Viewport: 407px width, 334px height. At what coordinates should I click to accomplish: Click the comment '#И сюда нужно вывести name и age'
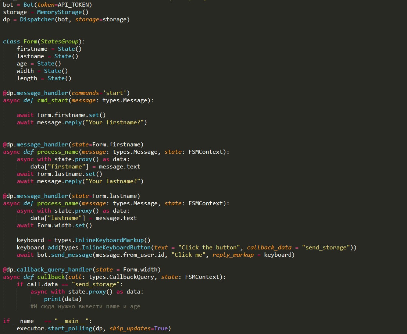pos(85,306)
